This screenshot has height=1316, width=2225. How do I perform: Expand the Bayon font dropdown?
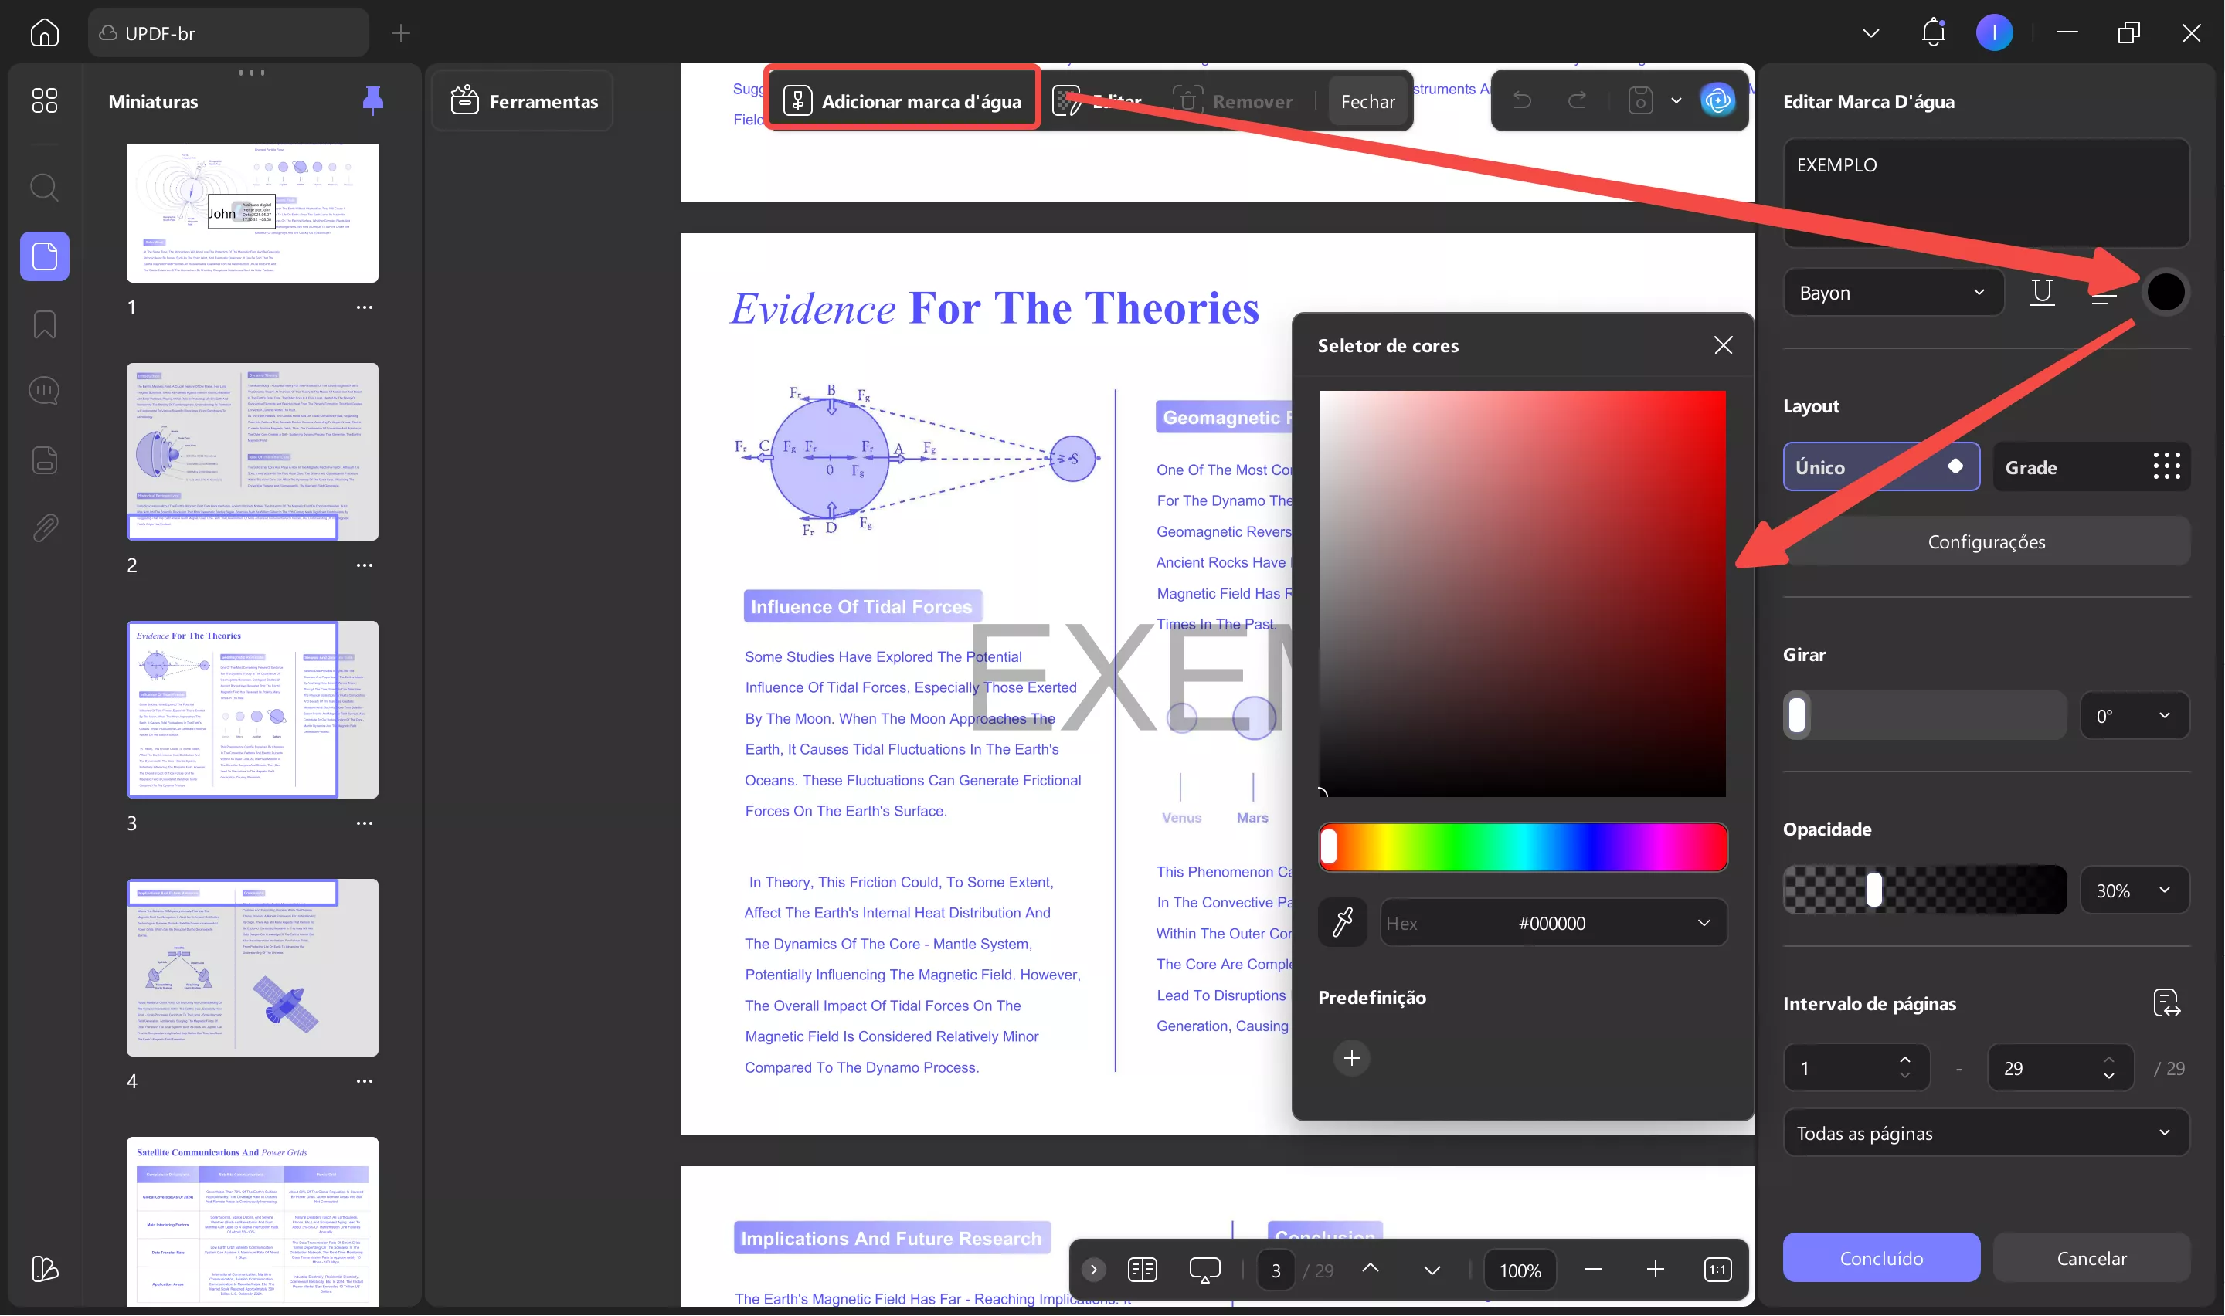[x=1893, y=292]
